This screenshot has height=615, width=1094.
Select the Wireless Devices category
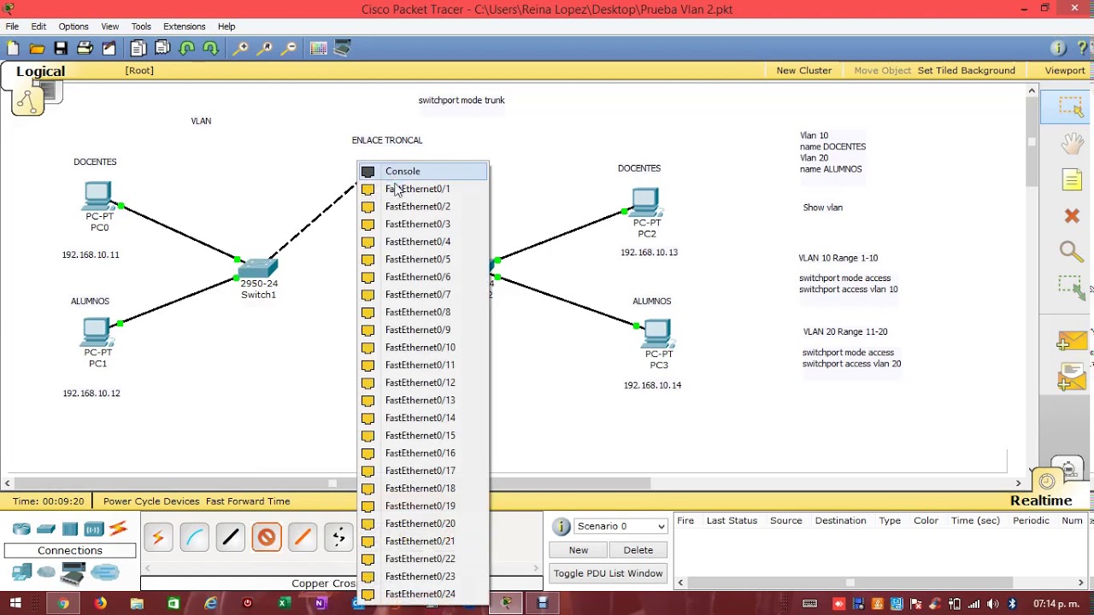(94, 530)
